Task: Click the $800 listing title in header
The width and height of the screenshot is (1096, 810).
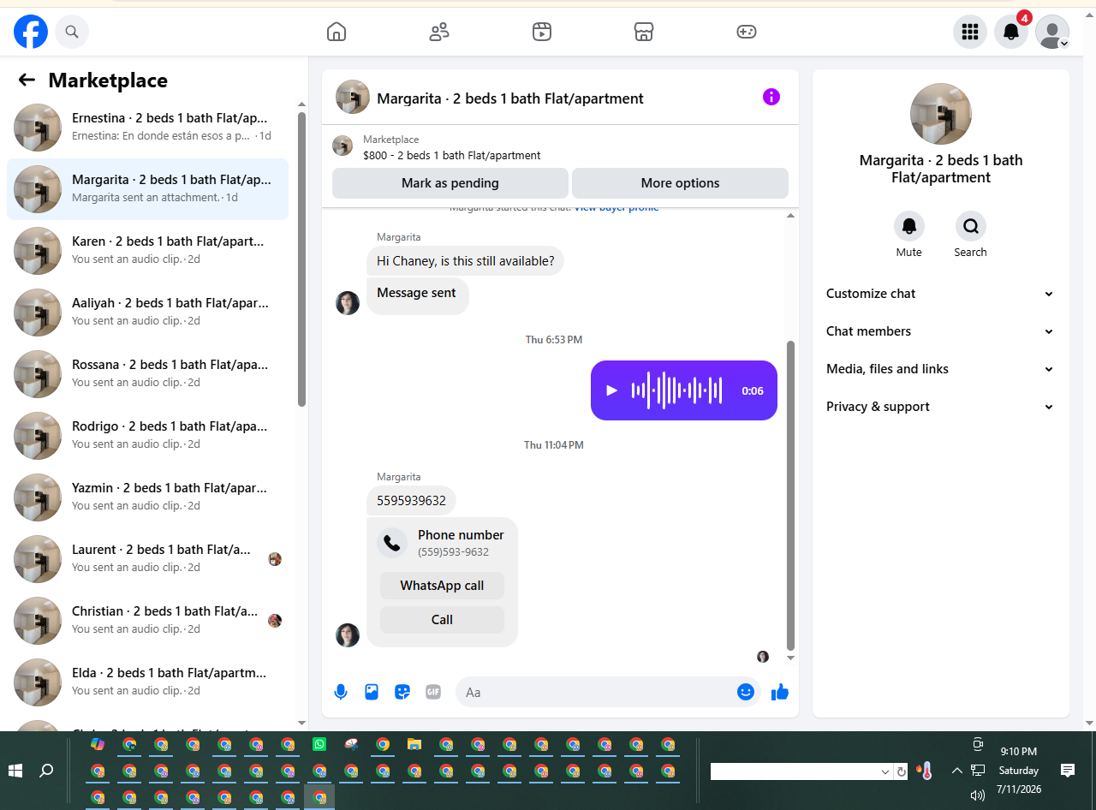Action: (452, 156)
